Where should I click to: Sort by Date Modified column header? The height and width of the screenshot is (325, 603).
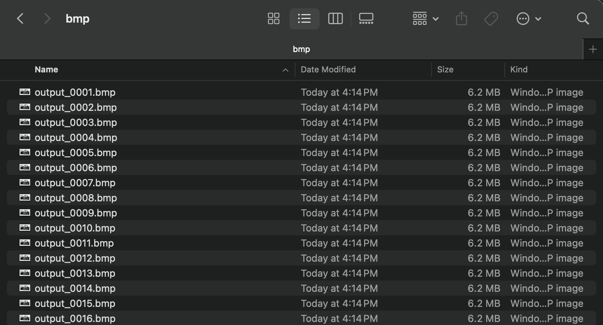(x=328, y=70)
